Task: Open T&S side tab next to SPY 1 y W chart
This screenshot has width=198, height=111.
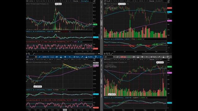Action: (101, 7)
